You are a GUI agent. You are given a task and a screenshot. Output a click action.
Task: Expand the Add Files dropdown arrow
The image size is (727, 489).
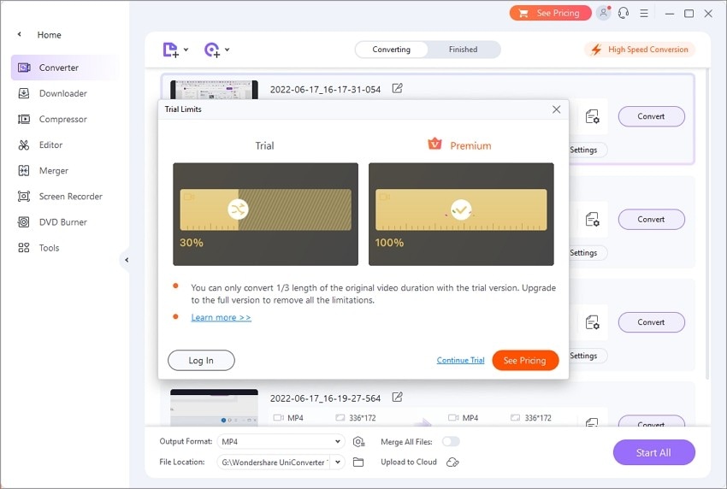click(x=186, y=50)
